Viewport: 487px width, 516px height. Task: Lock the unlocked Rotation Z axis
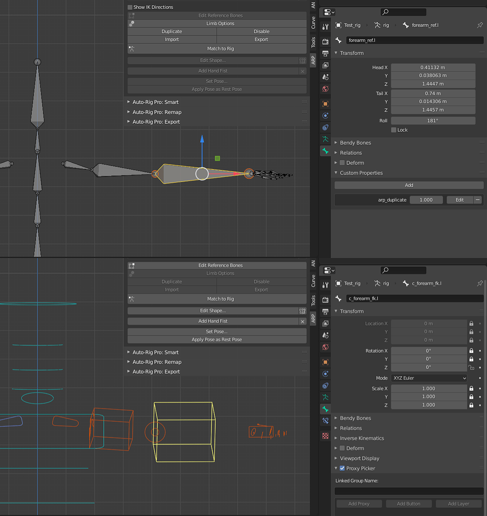point(471,367)
